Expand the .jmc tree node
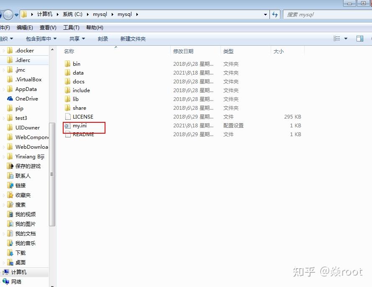 [x=4, y=70]
